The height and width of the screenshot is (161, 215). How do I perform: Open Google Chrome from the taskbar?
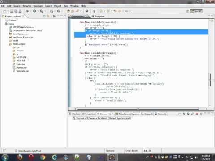pyautogui.click(x=43, y=157)
